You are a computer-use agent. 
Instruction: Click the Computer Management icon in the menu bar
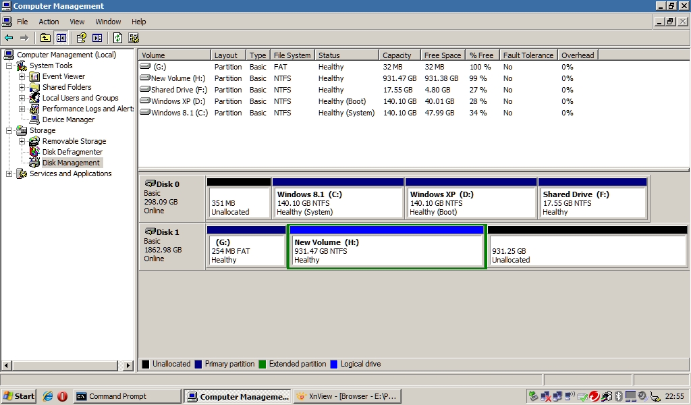click(7, 21)
